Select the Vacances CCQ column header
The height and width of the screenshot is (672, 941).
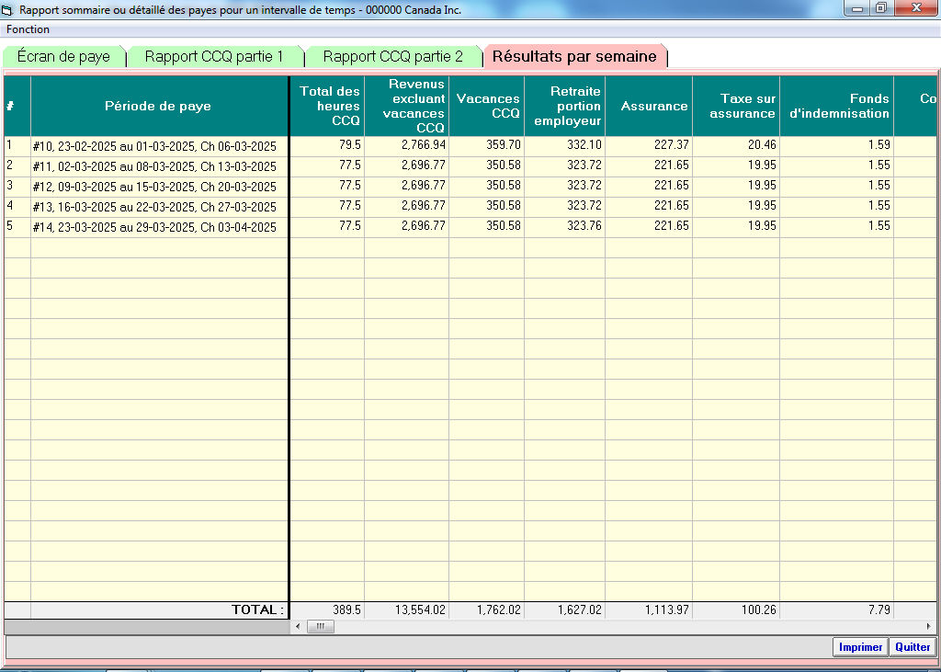coord(487,106)
